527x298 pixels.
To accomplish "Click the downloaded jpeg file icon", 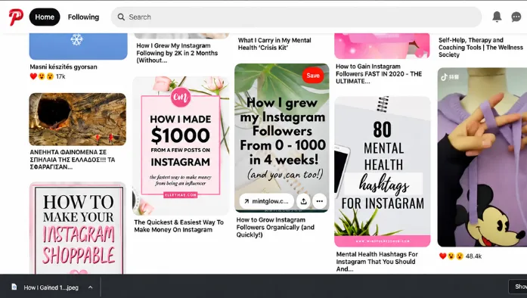I will point(14,287).
